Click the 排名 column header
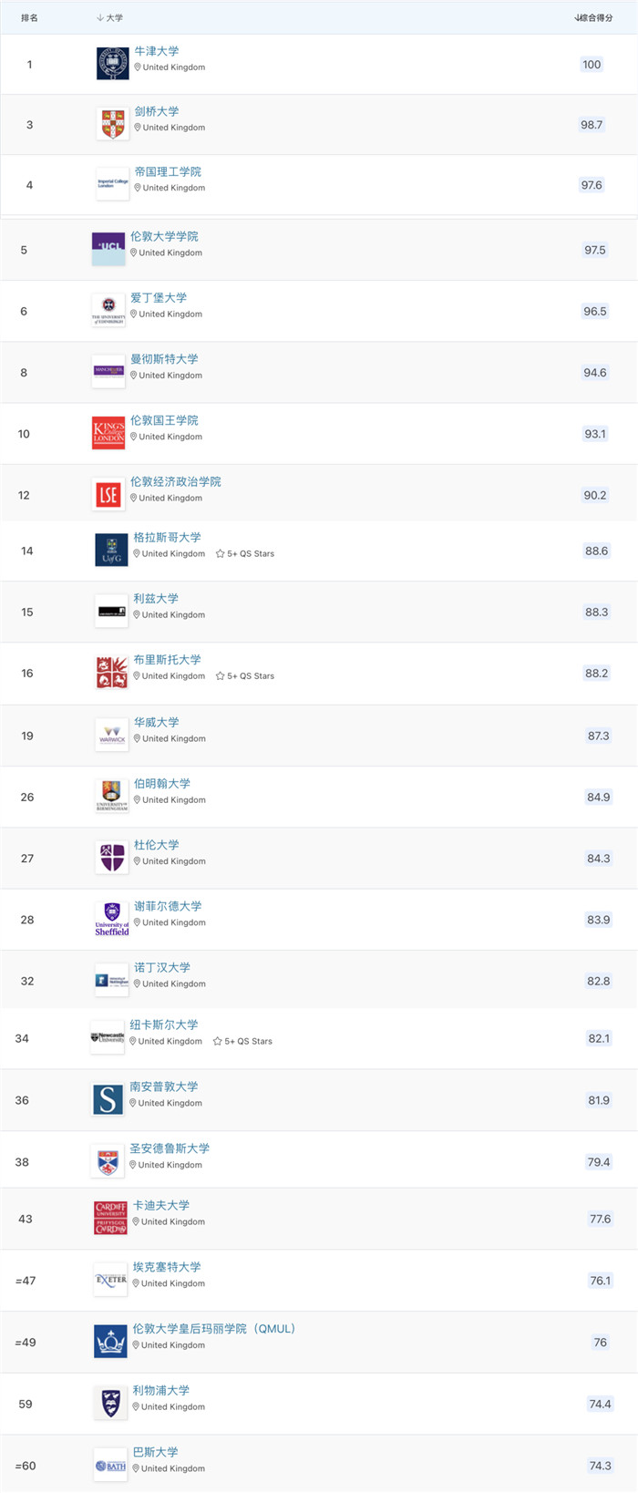 pyautogui.click(x=29, y=18)
